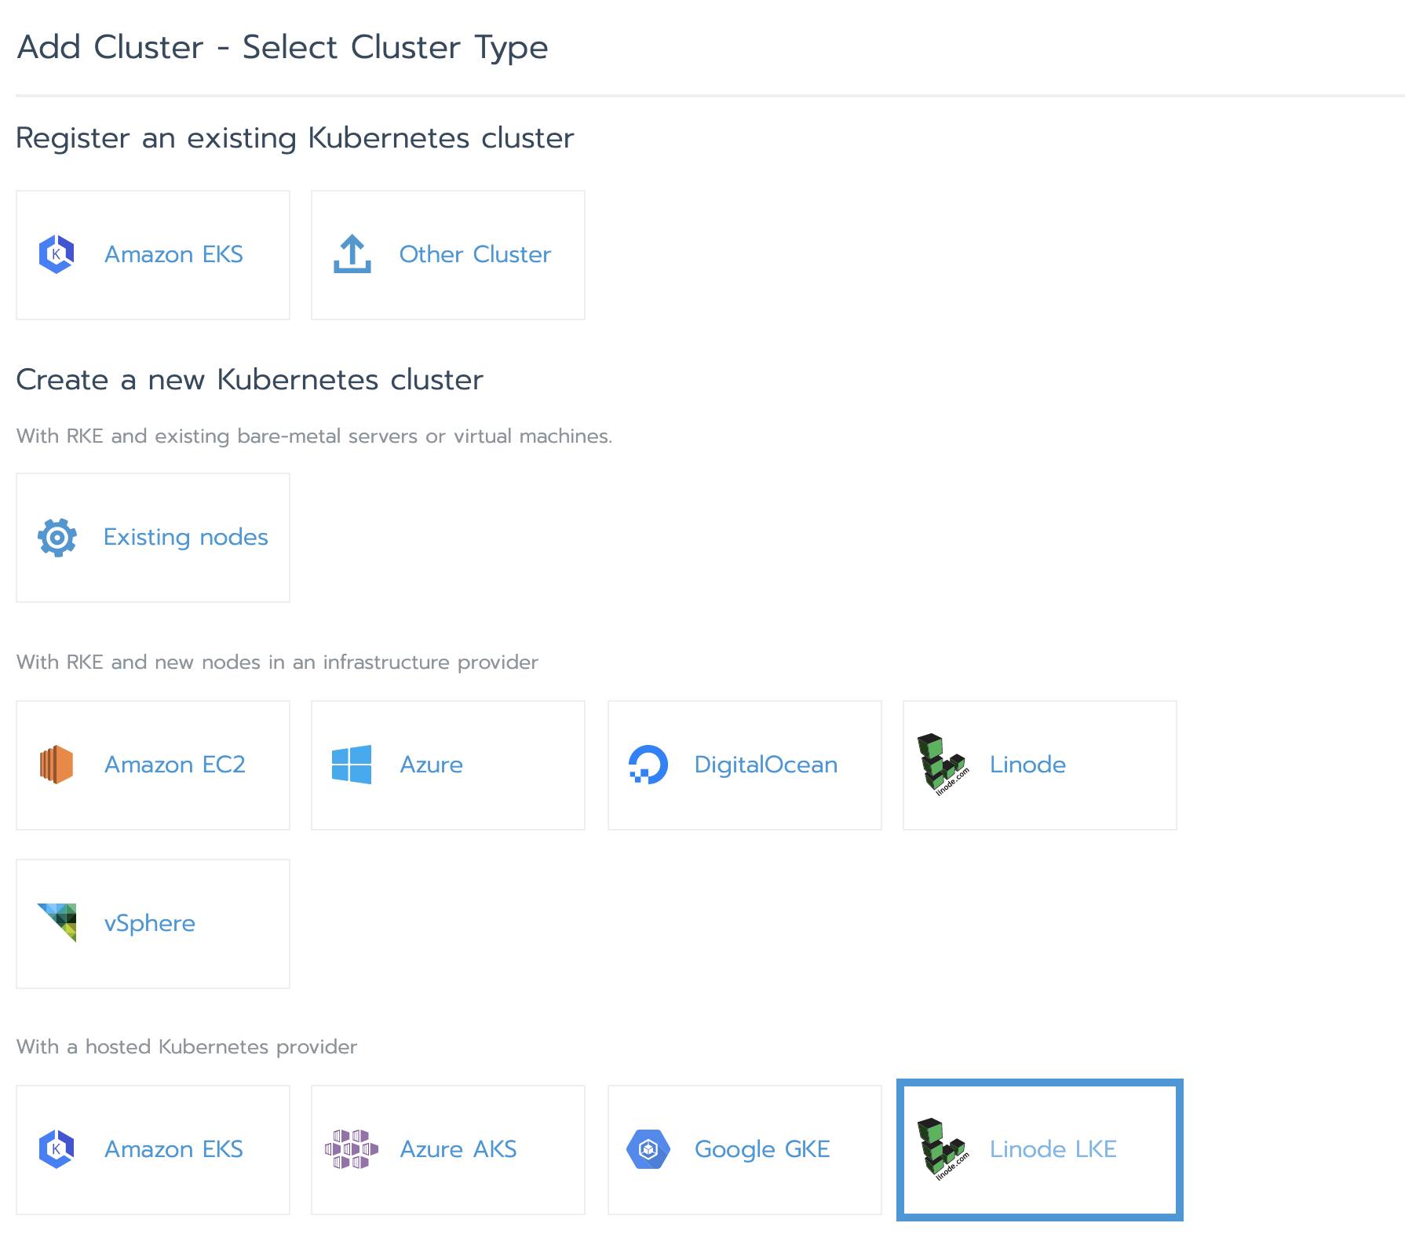Select the Azure AKS purple hexagons icon

tap(352, 1148)
